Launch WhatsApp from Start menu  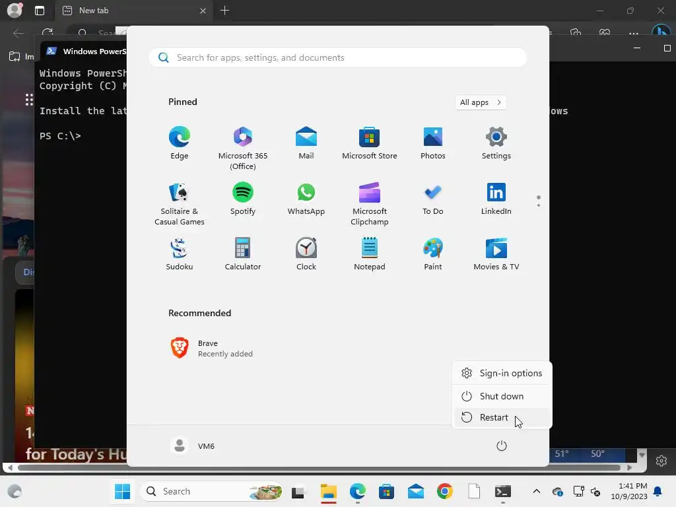point(306,199)
